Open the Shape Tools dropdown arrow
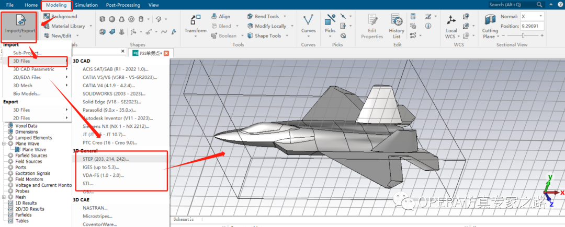 (287, 36)
